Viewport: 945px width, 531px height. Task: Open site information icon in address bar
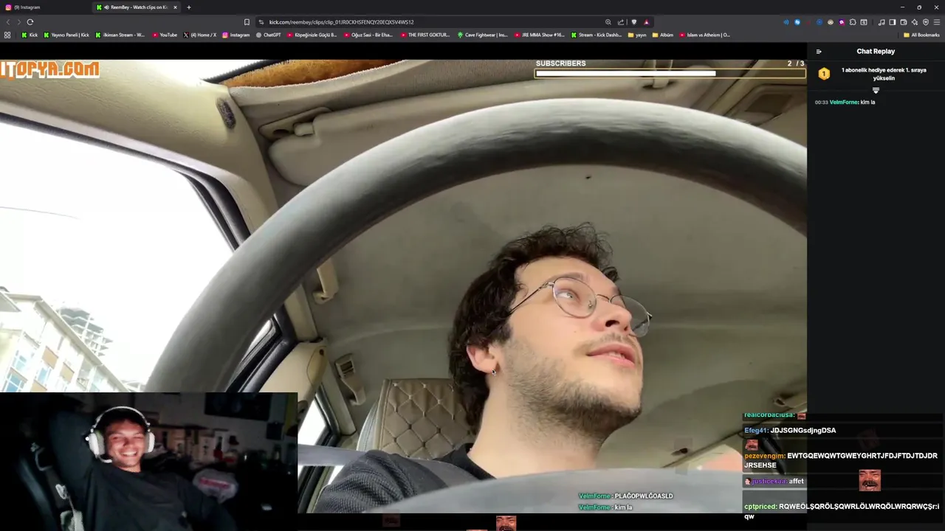(x=261, y=22)
